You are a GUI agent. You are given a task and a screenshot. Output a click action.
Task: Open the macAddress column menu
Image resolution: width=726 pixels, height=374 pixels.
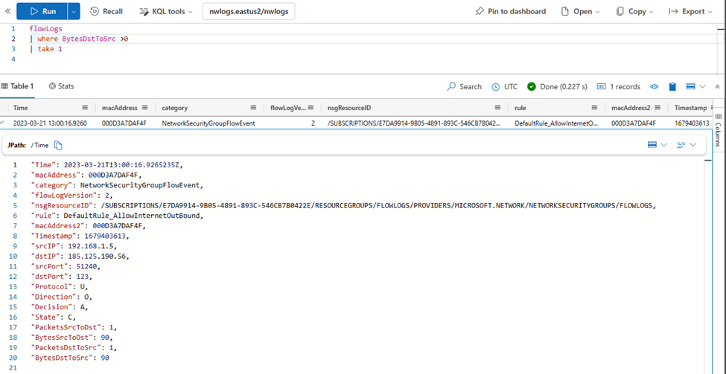pos(144,108)
